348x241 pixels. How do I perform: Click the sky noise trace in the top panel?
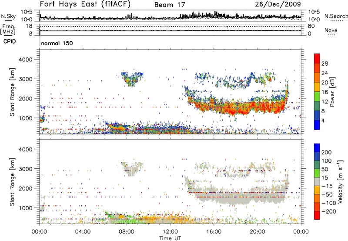(170, 17)
